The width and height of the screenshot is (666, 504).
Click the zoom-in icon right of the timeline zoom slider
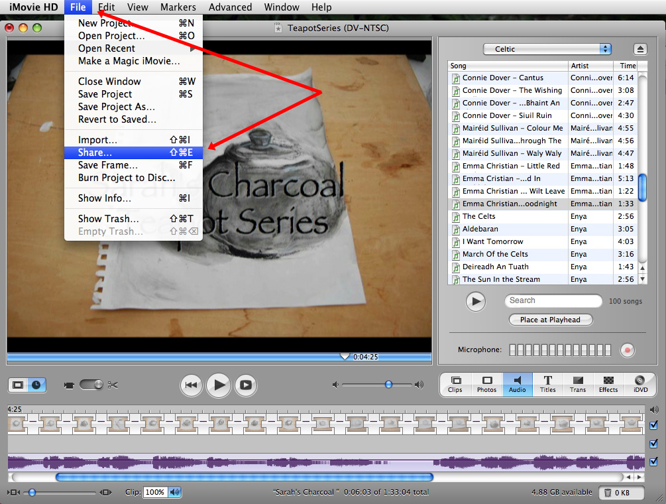click(105, 493)
